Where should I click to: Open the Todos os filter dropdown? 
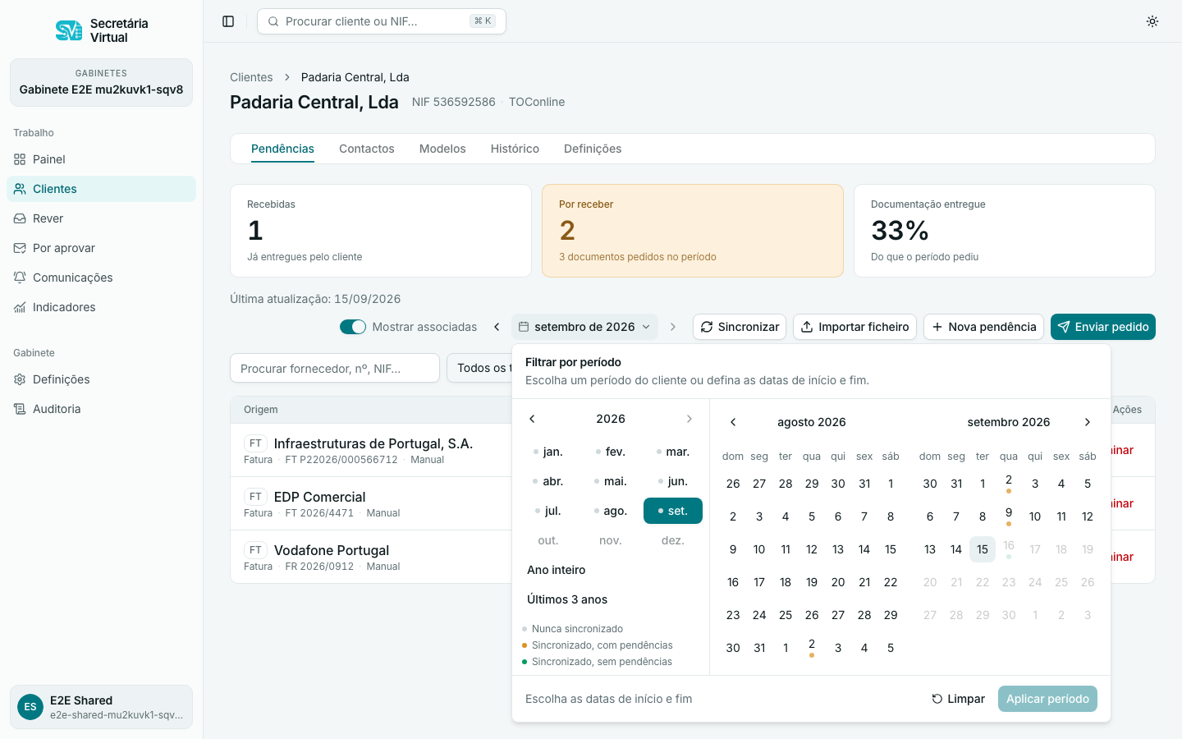[x=479, y=368]
